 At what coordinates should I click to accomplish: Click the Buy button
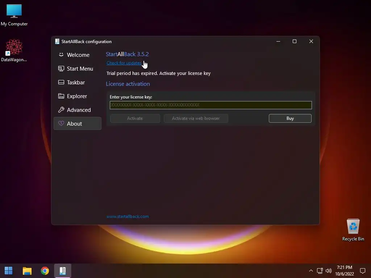click(x=290, y=118)
